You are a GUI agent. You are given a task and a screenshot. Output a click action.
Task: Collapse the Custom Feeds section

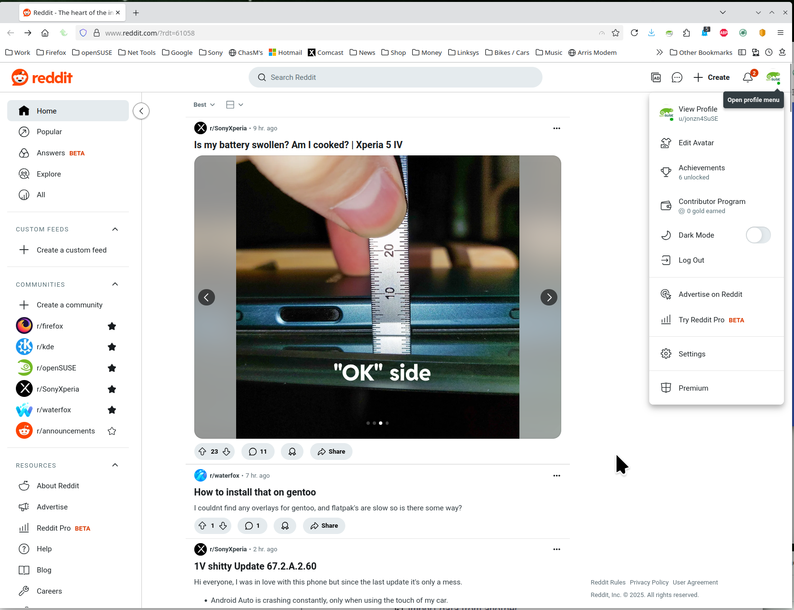[115, 229]
